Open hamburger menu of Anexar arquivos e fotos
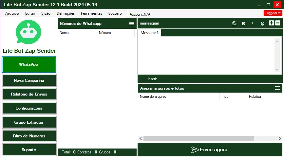The image size is (284, 158). (x=278, y=88)
